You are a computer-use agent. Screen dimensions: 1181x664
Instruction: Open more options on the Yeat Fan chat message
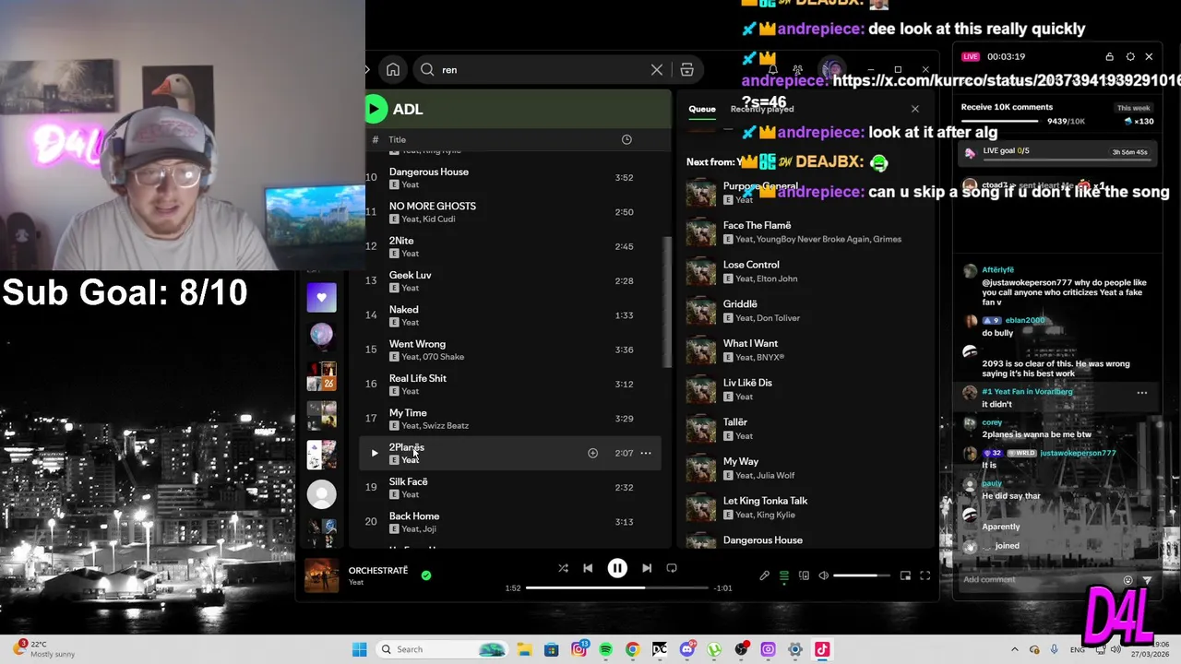(1142, 393)
